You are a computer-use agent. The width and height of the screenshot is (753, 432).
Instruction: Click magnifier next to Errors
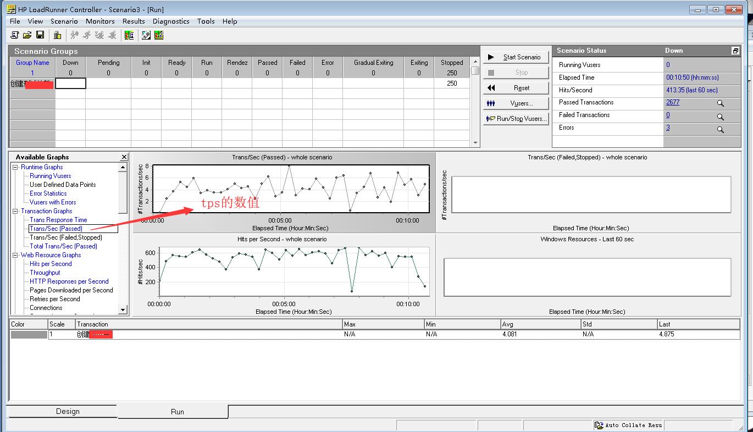(x=720, y=130)
